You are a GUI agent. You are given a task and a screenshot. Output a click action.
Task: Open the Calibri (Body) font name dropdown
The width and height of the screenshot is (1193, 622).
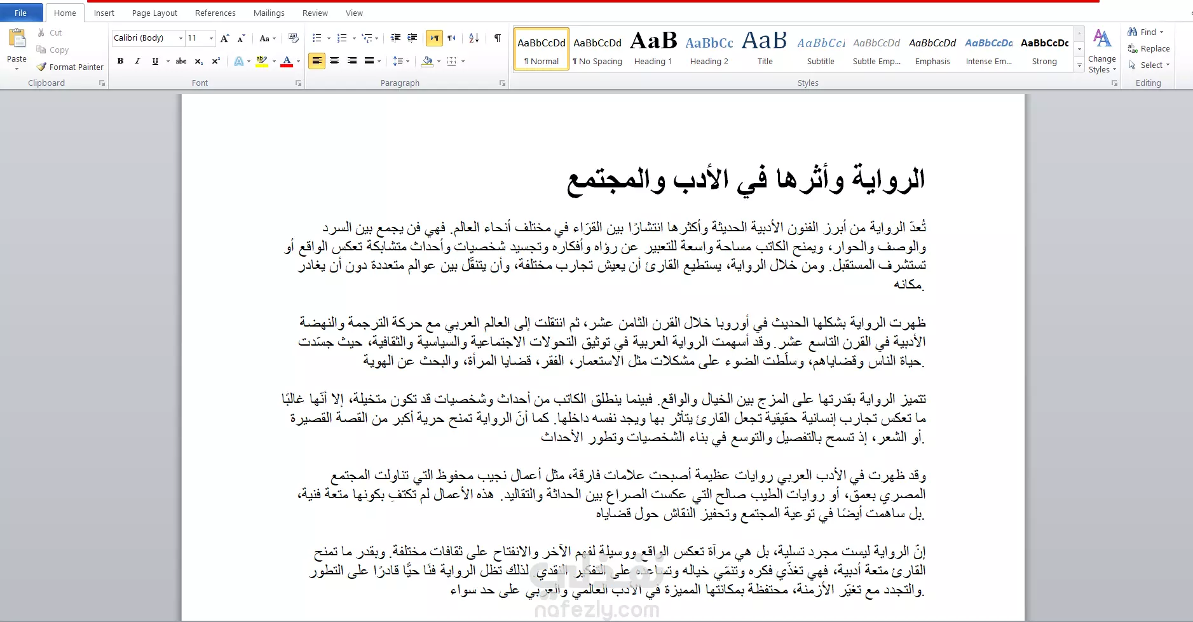(181, 38)
